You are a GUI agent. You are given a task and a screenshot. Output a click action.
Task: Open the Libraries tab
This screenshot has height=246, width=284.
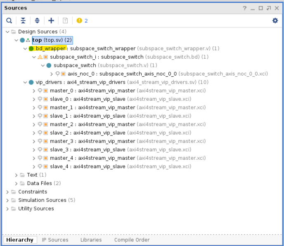tap(91, 240)
